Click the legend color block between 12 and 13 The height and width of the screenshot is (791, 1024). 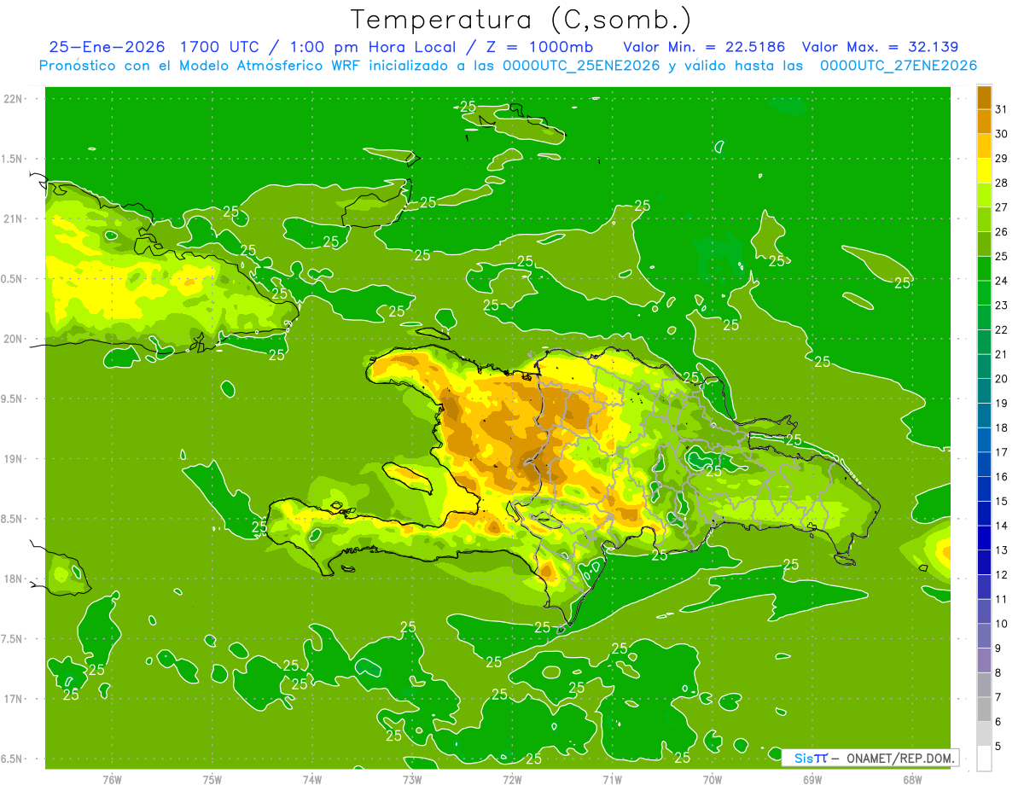(x=984, y=562)
